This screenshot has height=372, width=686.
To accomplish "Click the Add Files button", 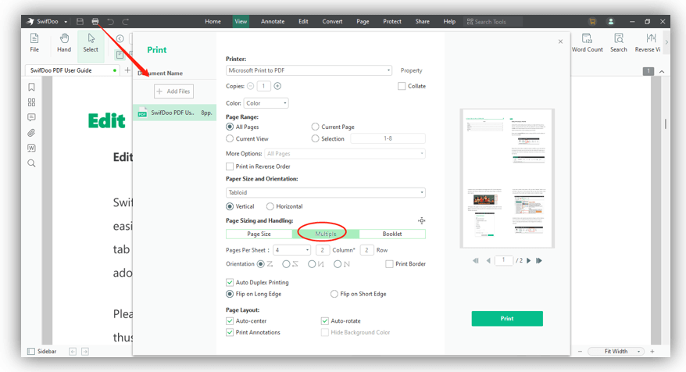I will pos(173,91).
